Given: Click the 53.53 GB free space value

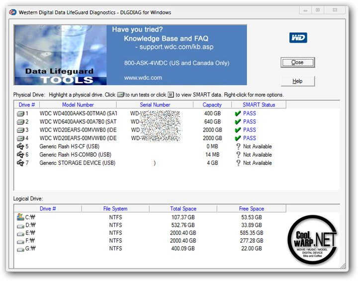Looking at the screenshot, I should pos(252,217).
